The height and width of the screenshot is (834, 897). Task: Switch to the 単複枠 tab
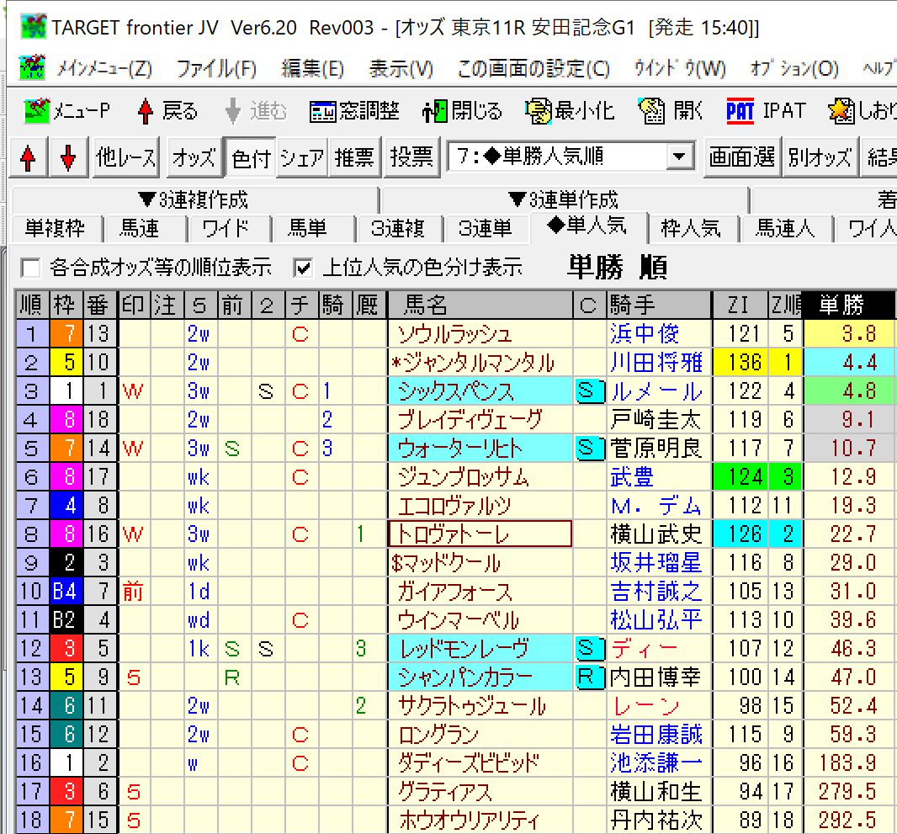click(x=56, y=228)
